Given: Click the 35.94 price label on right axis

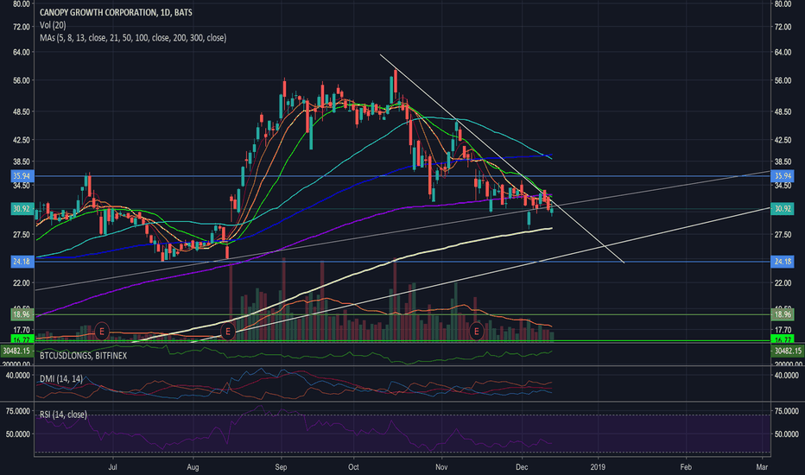Looking at the screenshot, I should 783,176.
